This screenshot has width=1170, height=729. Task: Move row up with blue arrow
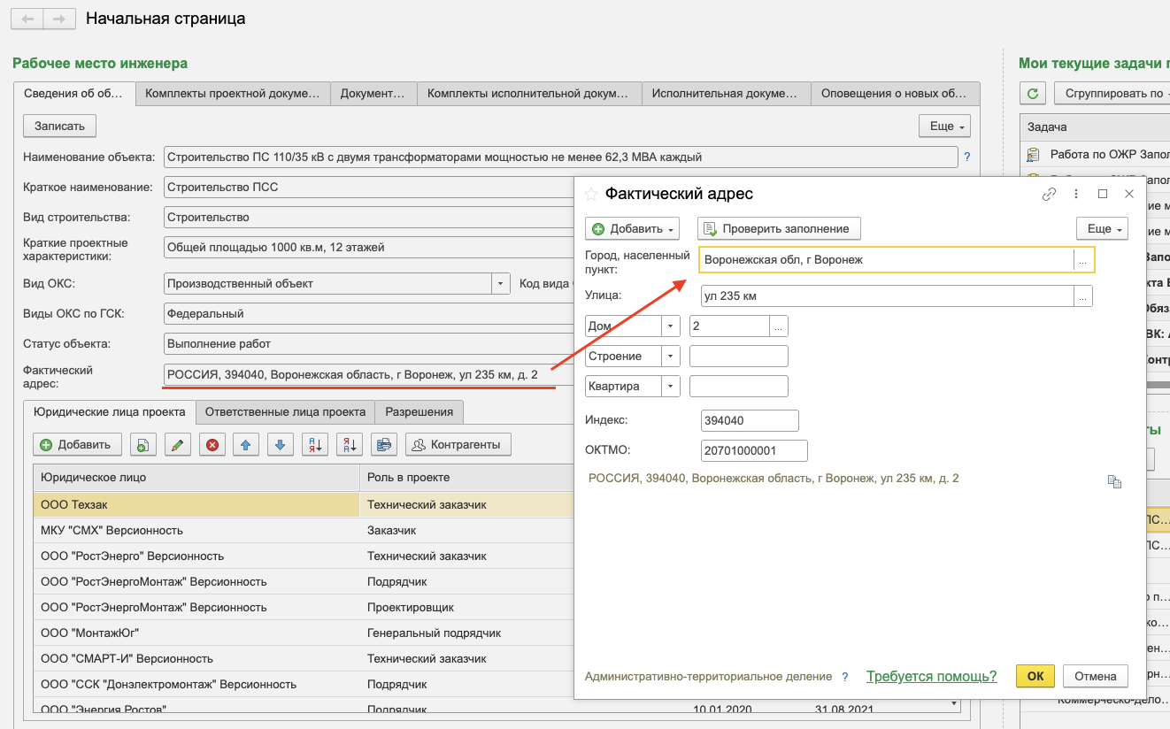tap(246, 444)
